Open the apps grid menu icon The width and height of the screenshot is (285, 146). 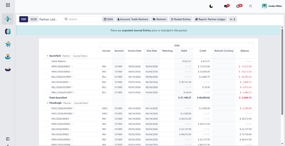tap(8, 5)
